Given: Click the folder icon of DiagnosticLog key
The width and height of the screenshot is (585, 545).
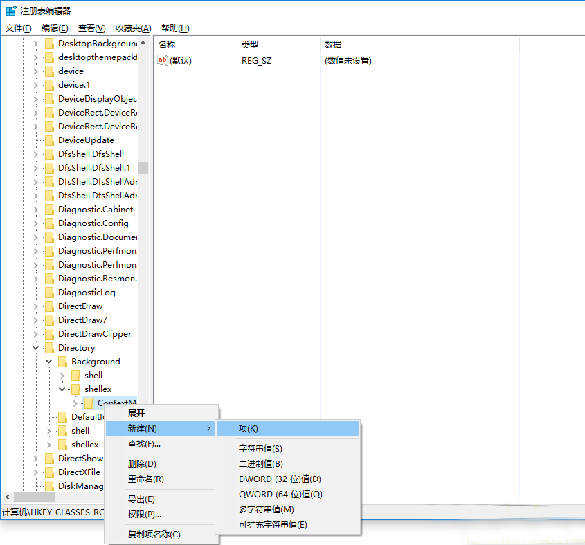Looking at the screenshot, I should click(49, 293).
